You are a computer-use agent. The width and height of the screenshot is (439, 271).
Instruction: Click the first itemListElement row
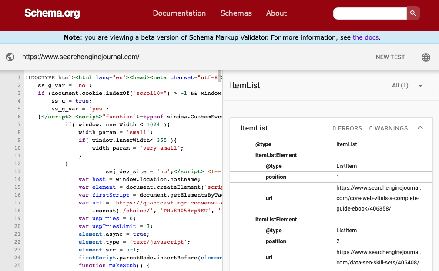331,155
